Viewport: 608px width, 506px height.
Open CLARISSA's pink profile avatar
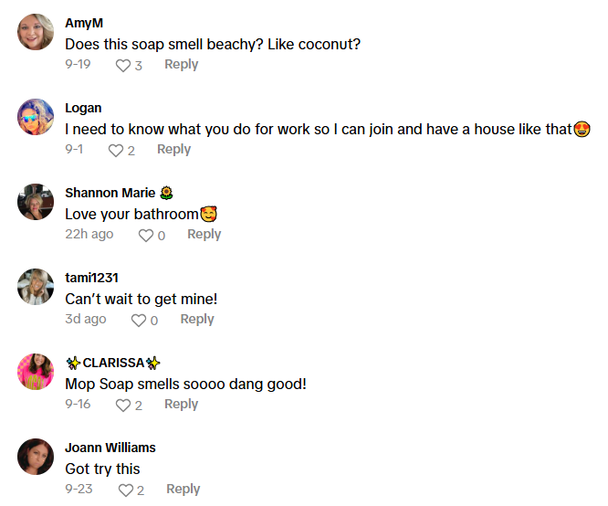[36, 372]
